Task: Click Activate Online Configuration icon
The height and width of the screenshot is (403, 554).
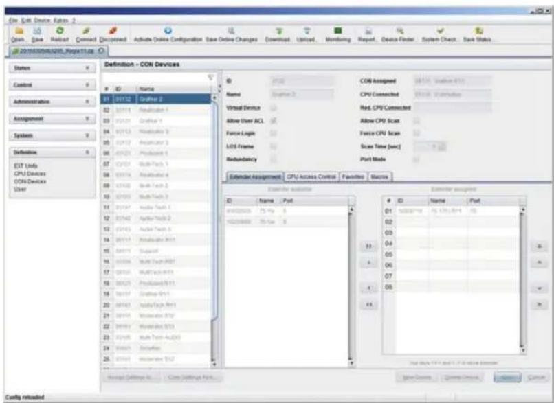Action: click(x=168, y=31)
